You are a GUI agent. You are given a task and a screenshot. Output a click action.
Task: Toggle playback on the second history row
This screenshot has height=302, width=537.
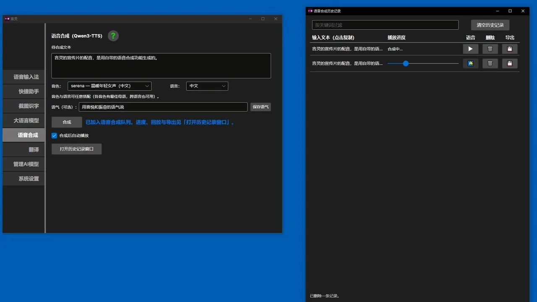click(470, 63)
